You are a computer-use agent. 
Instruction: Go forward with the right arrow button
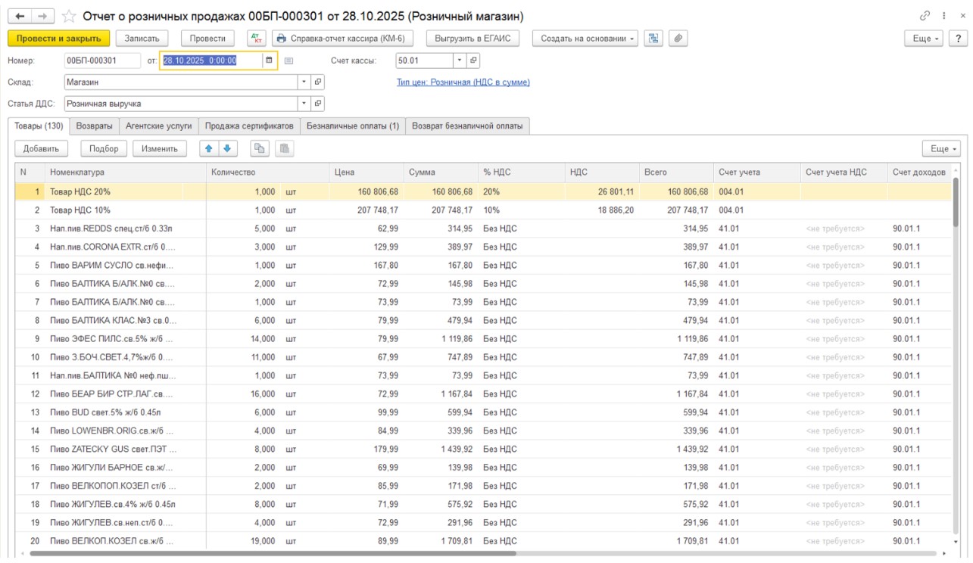(x=43, y=16)
